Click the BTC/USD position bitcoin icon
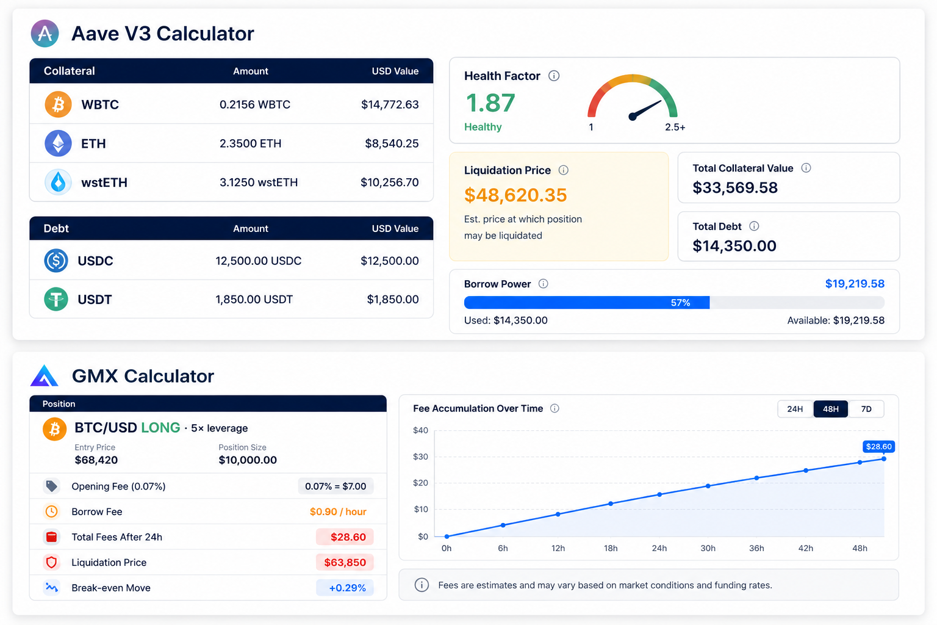Viewport: 937px width, 625px height. pos(54,430)
